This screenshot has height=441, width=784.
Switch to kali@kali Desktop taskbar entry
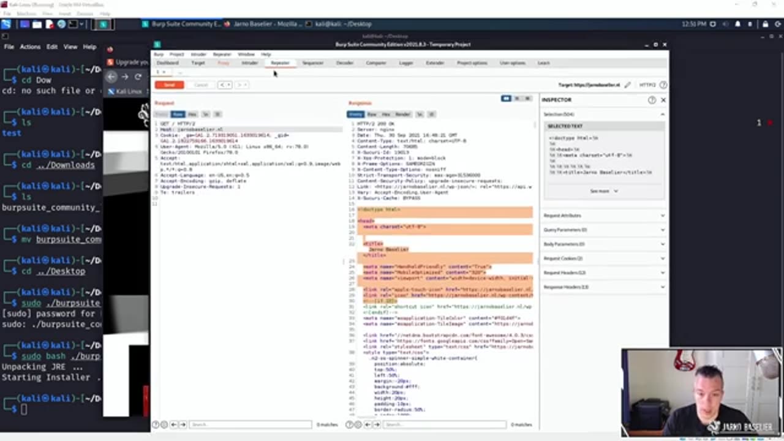tap(339, 24)
